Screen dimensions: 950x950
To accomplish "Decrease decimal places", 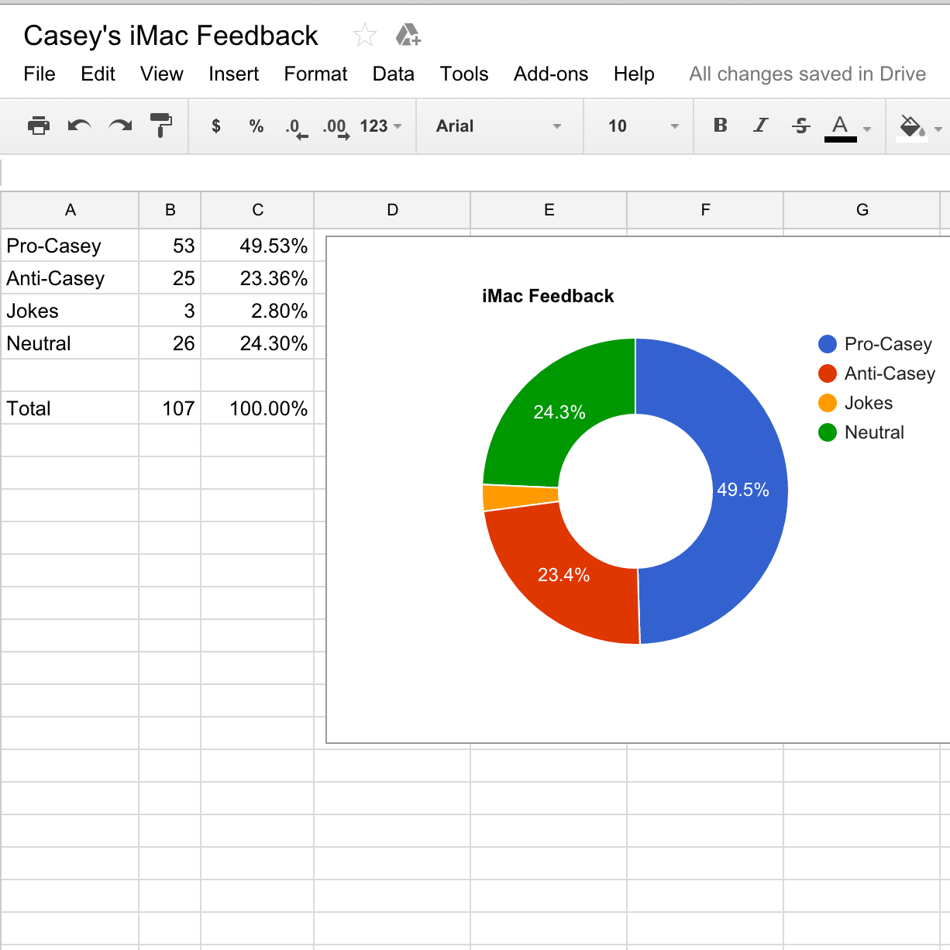I will [296, 127].
